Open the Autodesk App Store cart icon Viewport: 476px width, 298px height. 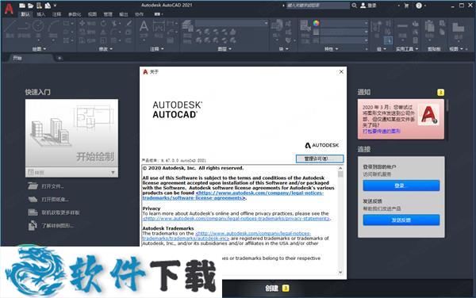pos(406,6)
